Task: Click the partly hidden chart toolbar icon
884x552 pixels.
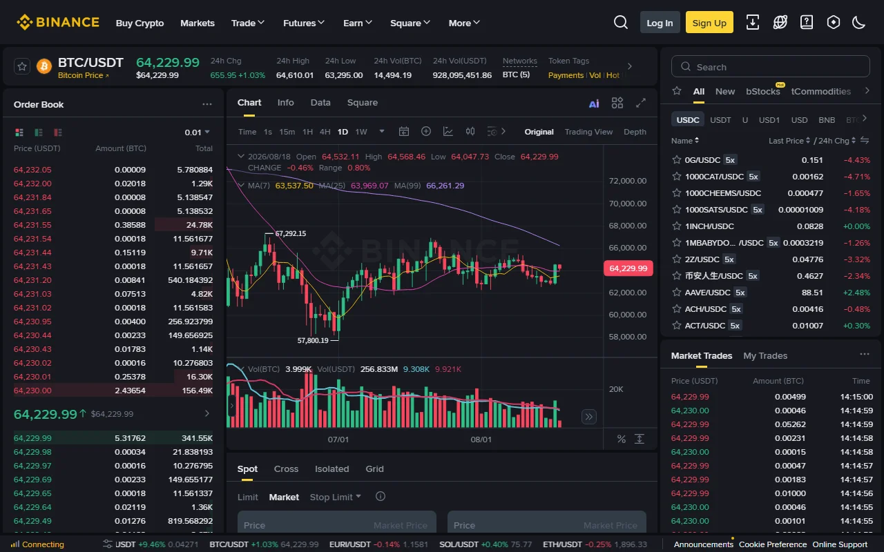Action: point(492,131)
